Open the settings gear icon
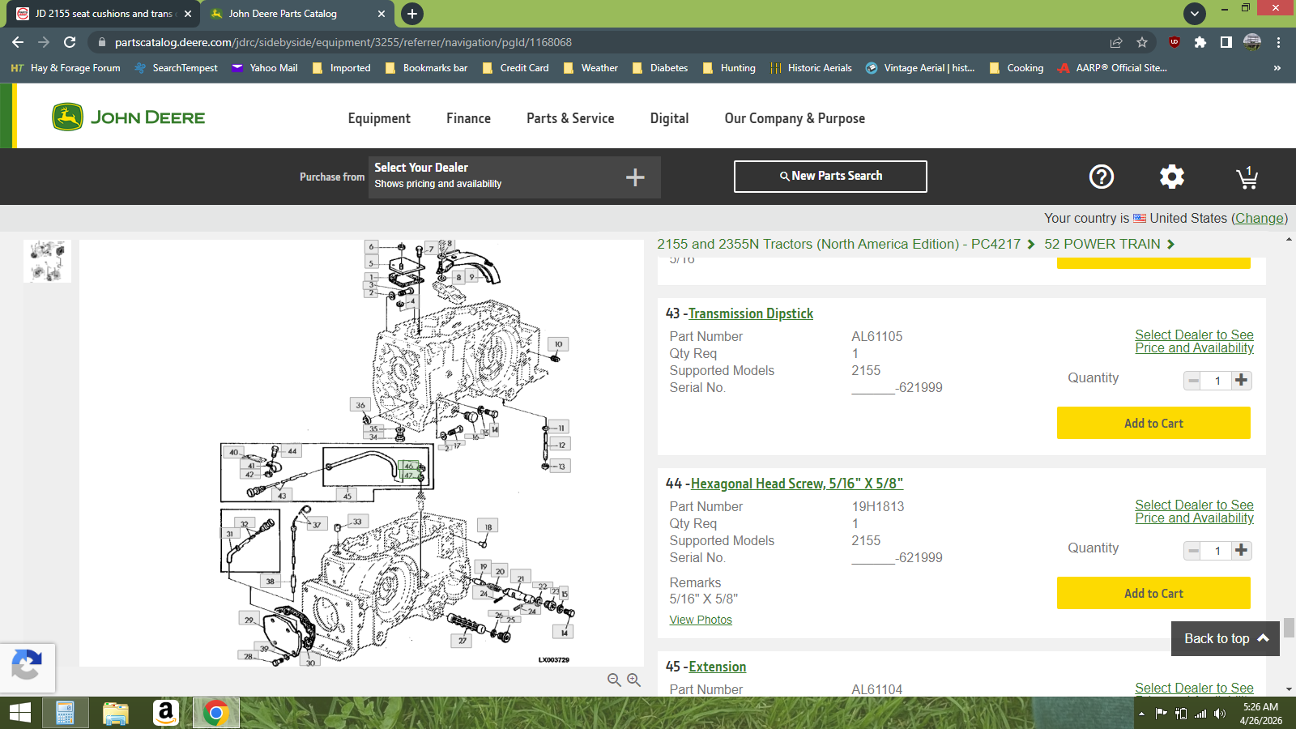The image size is (1296, 729). 1171,177
